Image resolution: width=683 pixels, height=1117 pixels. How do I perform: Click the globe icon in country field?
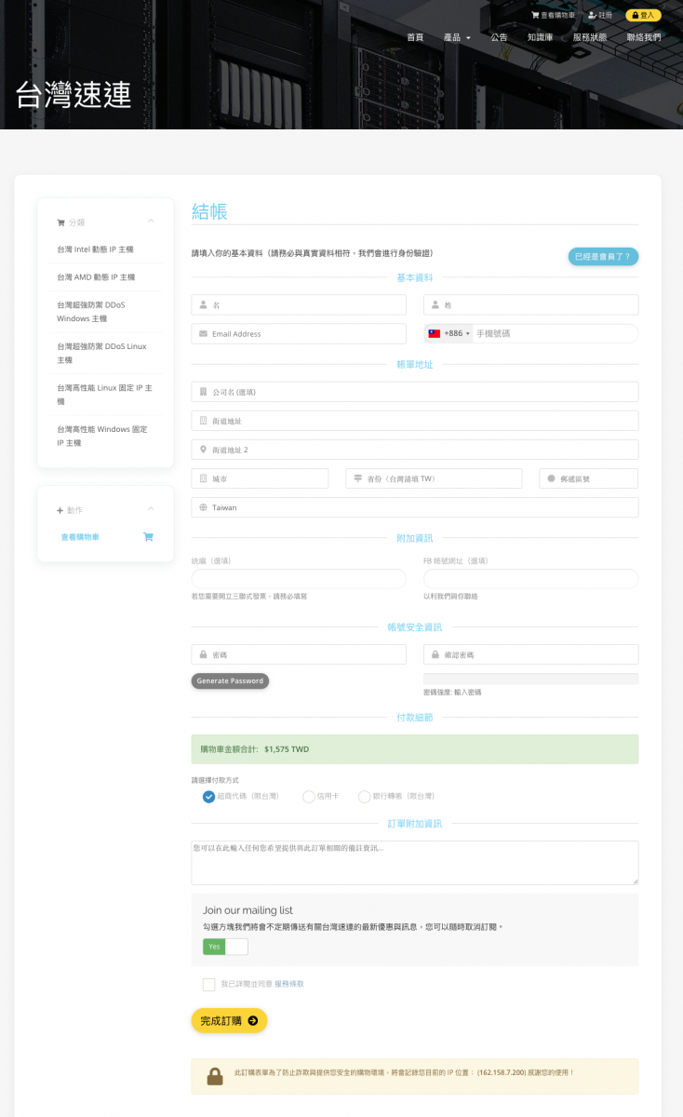point(203,507)
